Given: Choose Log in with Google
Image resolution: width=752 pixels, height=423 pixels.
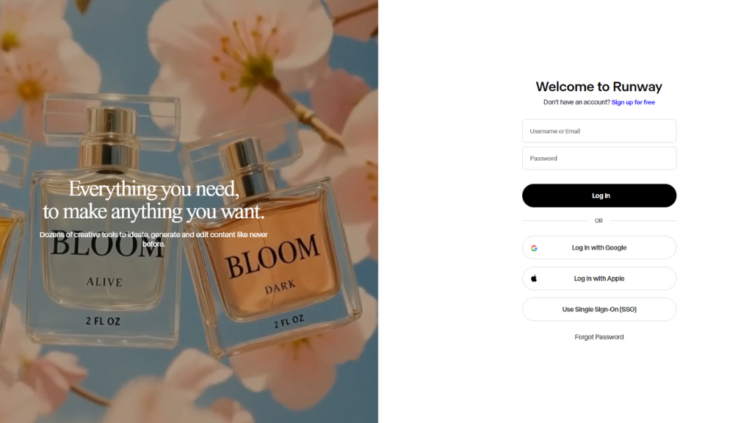Looking at the screenshot, I should [599, 247].
